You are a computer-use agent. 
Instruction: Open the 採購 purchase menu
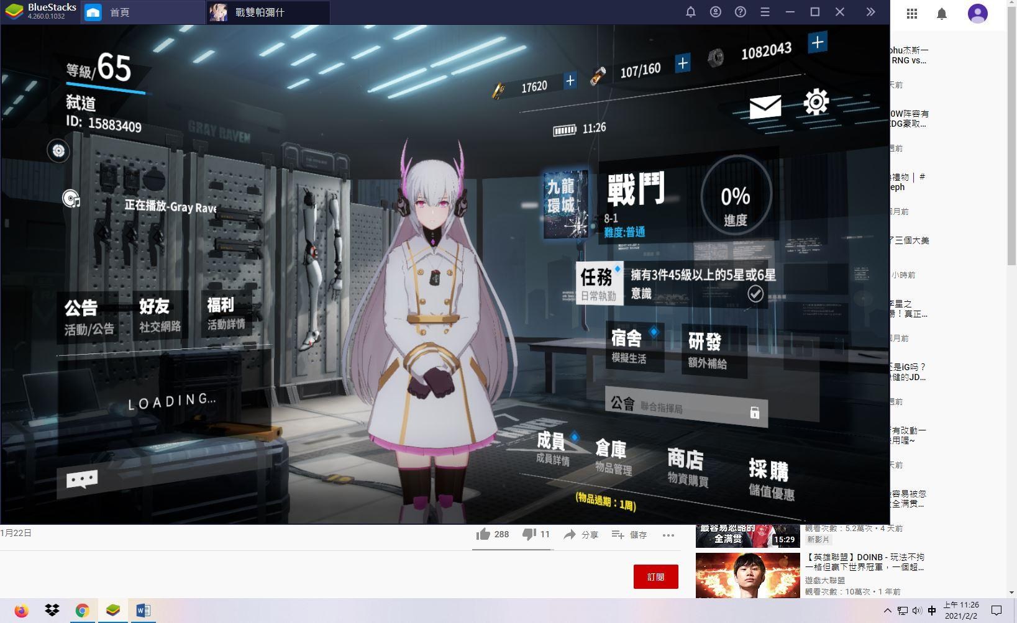point(770,480)
